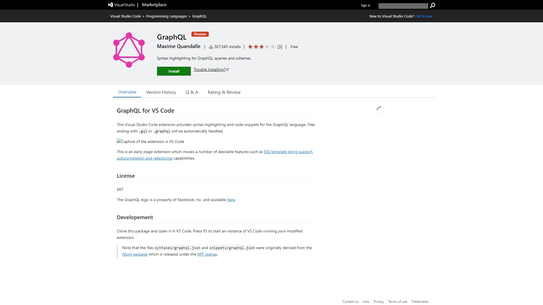Go to the Rating & Review tab
543x305 pixels.
coord(224,92)
